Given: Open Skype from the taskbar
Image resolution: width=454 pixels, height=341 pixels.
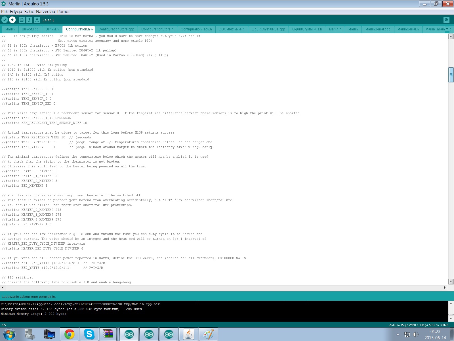Looking at the screenshot, I should pyautogui.click(x=89, y=334).
